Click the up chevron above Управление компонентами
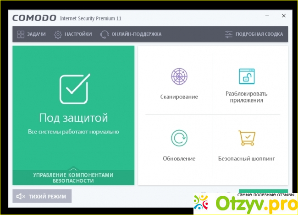298x215 pixels. point(73,169)
